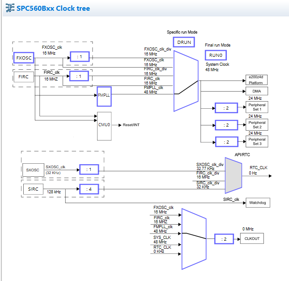
Task: Click the "SPC560Bxx Clock tree" title
Action: click(53, 9)
